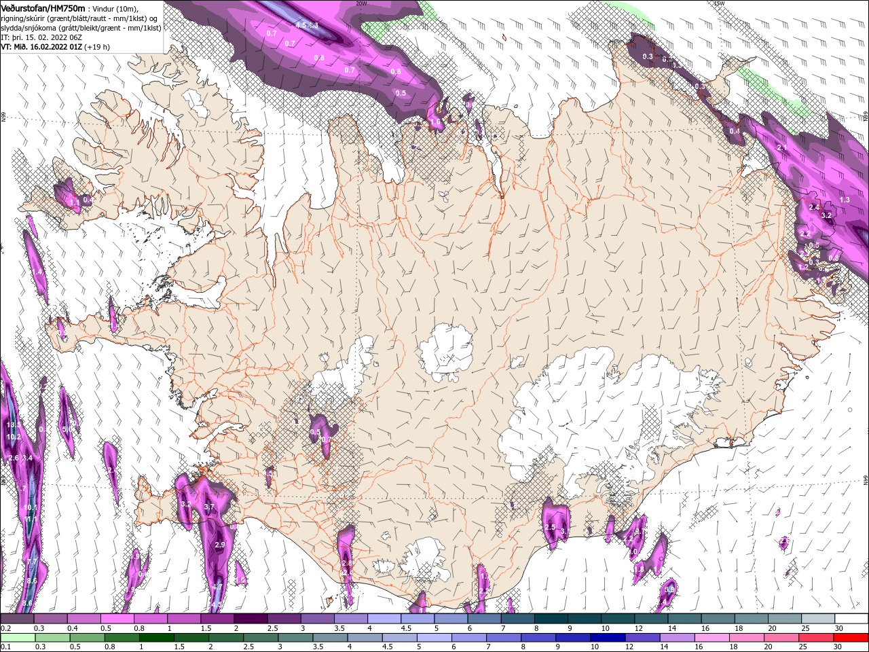Screen dimensions: 869x652
Task: Click the '13.3' precipitation value off the west coast
Action: (x=12, y=424)
